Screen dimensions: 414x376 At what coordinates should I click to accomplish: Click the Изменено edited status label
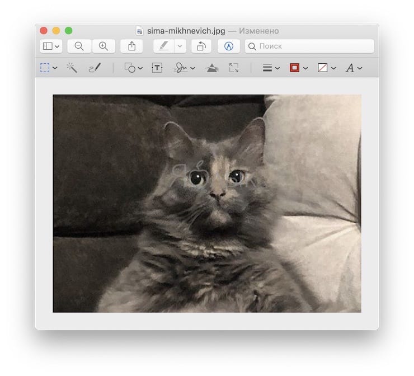tap(258, 31)
